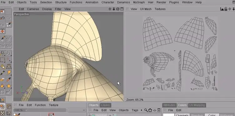Select the Colors tab
Screen dimensions: 235x116
tap(182, 105)
